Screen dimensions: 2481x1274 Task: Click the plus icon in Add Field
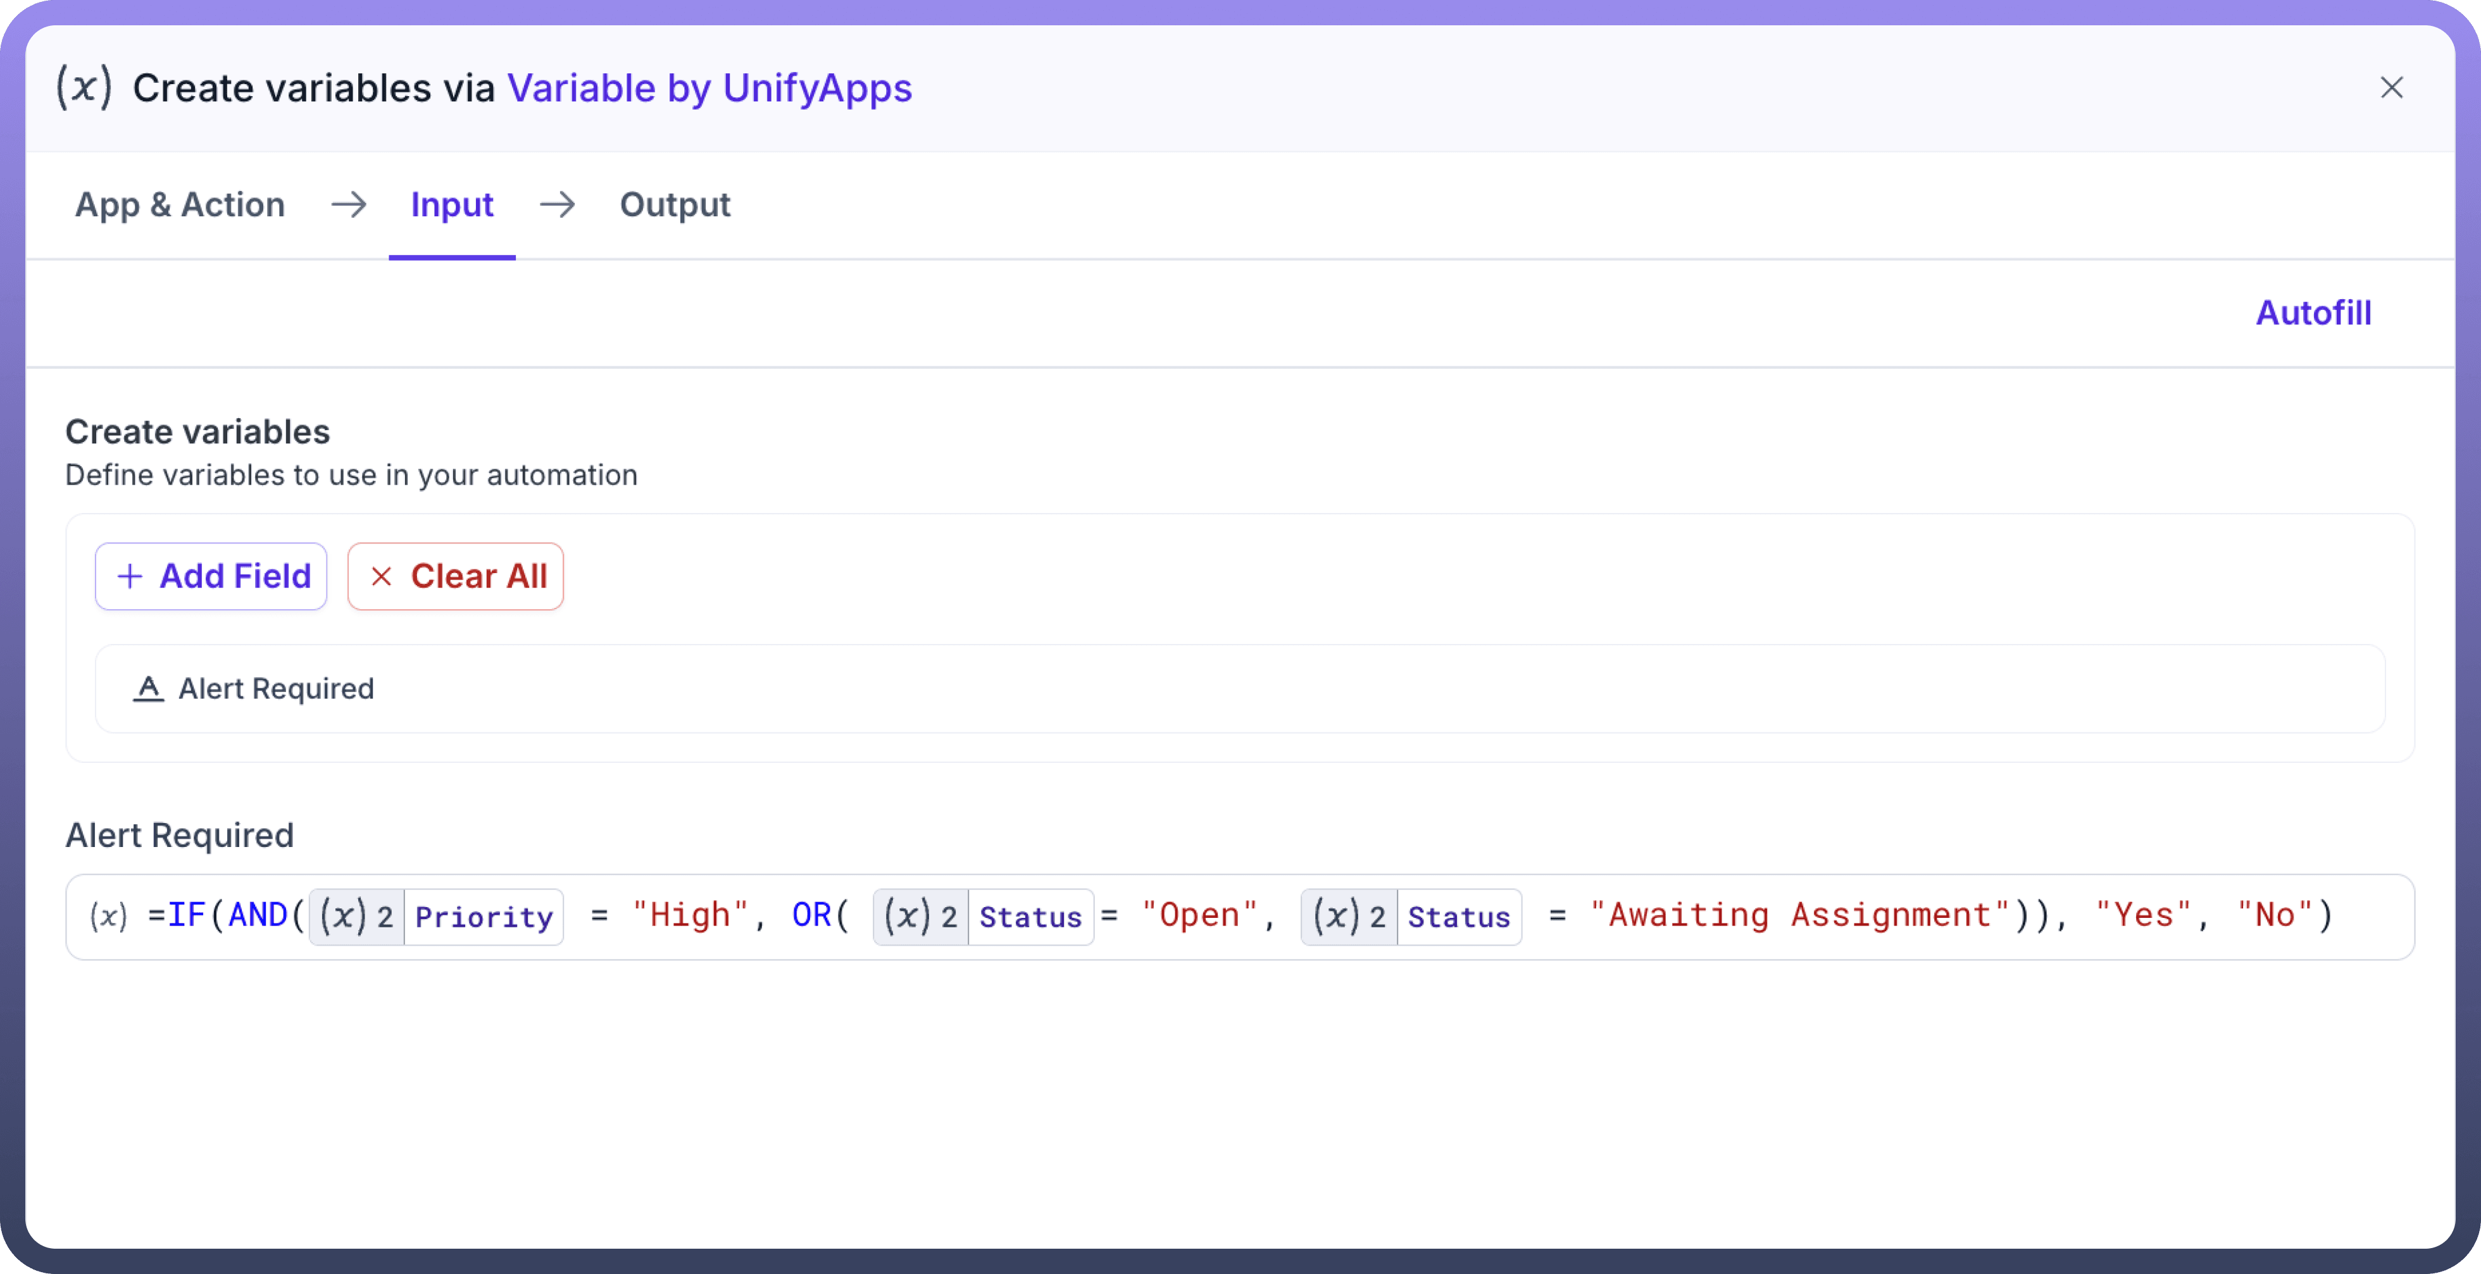(130, 576)
